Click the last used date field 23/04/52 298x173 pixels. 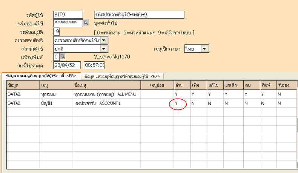[x=67, y=65]
